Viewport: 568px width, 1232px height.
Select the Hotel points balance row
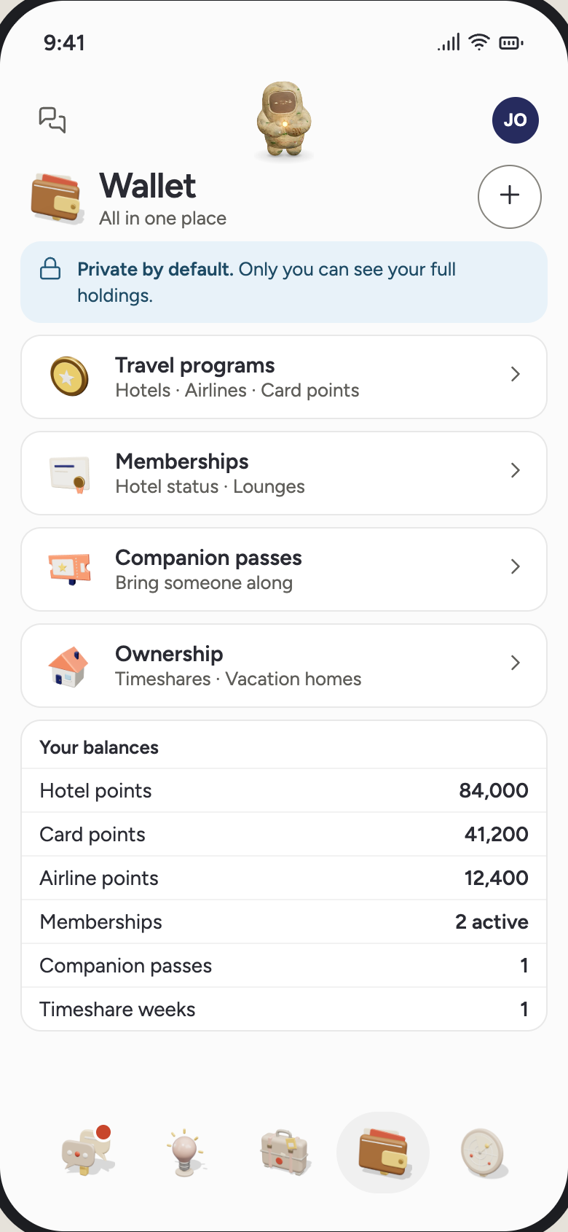pyautogui.click(x=284, y=790)
